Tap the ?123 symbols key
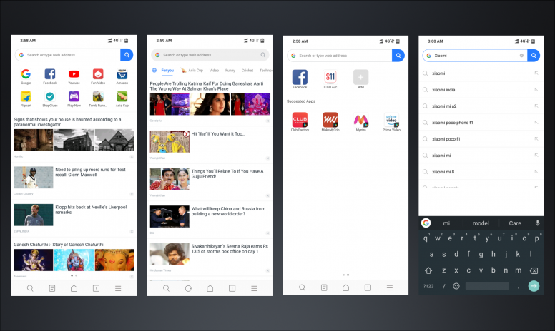Image resolution: width=555 pixels, height=331 pixels. (428, 286)
